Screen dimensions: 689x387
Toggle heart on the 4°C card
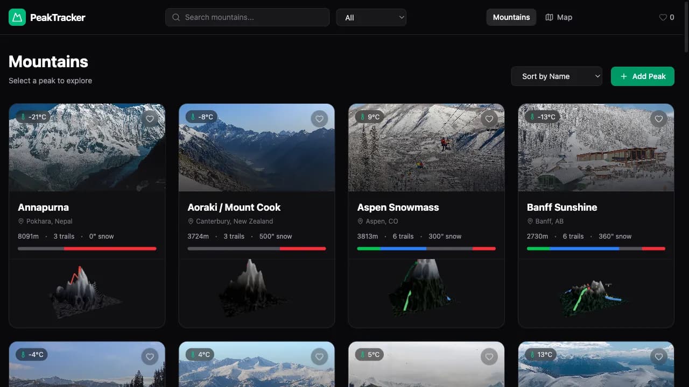coord(319,356)
